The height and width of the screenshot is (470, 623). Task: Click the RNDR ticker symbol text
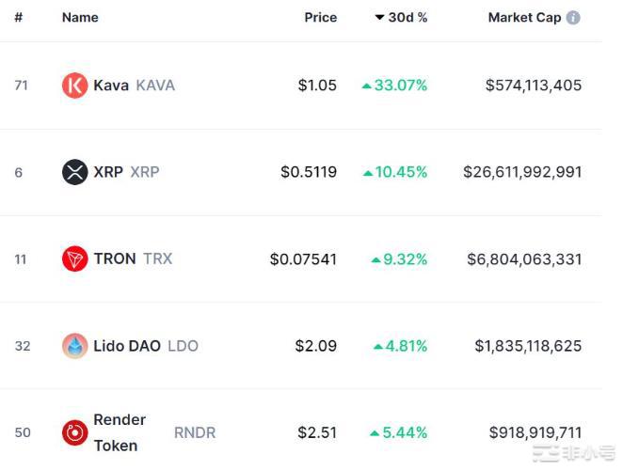click(x=195, y=432)
